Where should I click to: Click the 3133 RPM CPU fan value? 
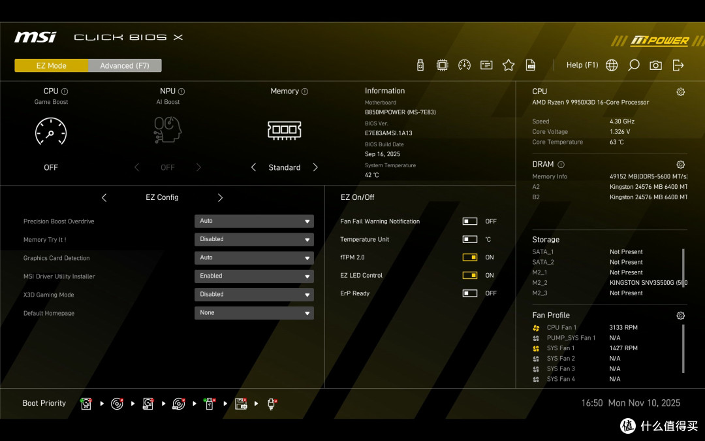pos(623,327)
